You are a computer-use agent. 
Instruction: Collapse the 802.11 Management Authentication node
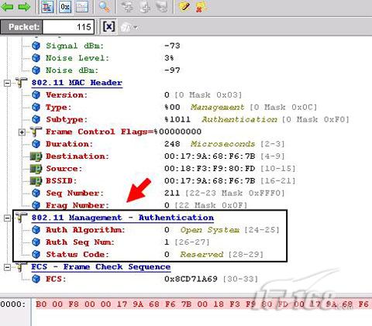coord(8,218)
